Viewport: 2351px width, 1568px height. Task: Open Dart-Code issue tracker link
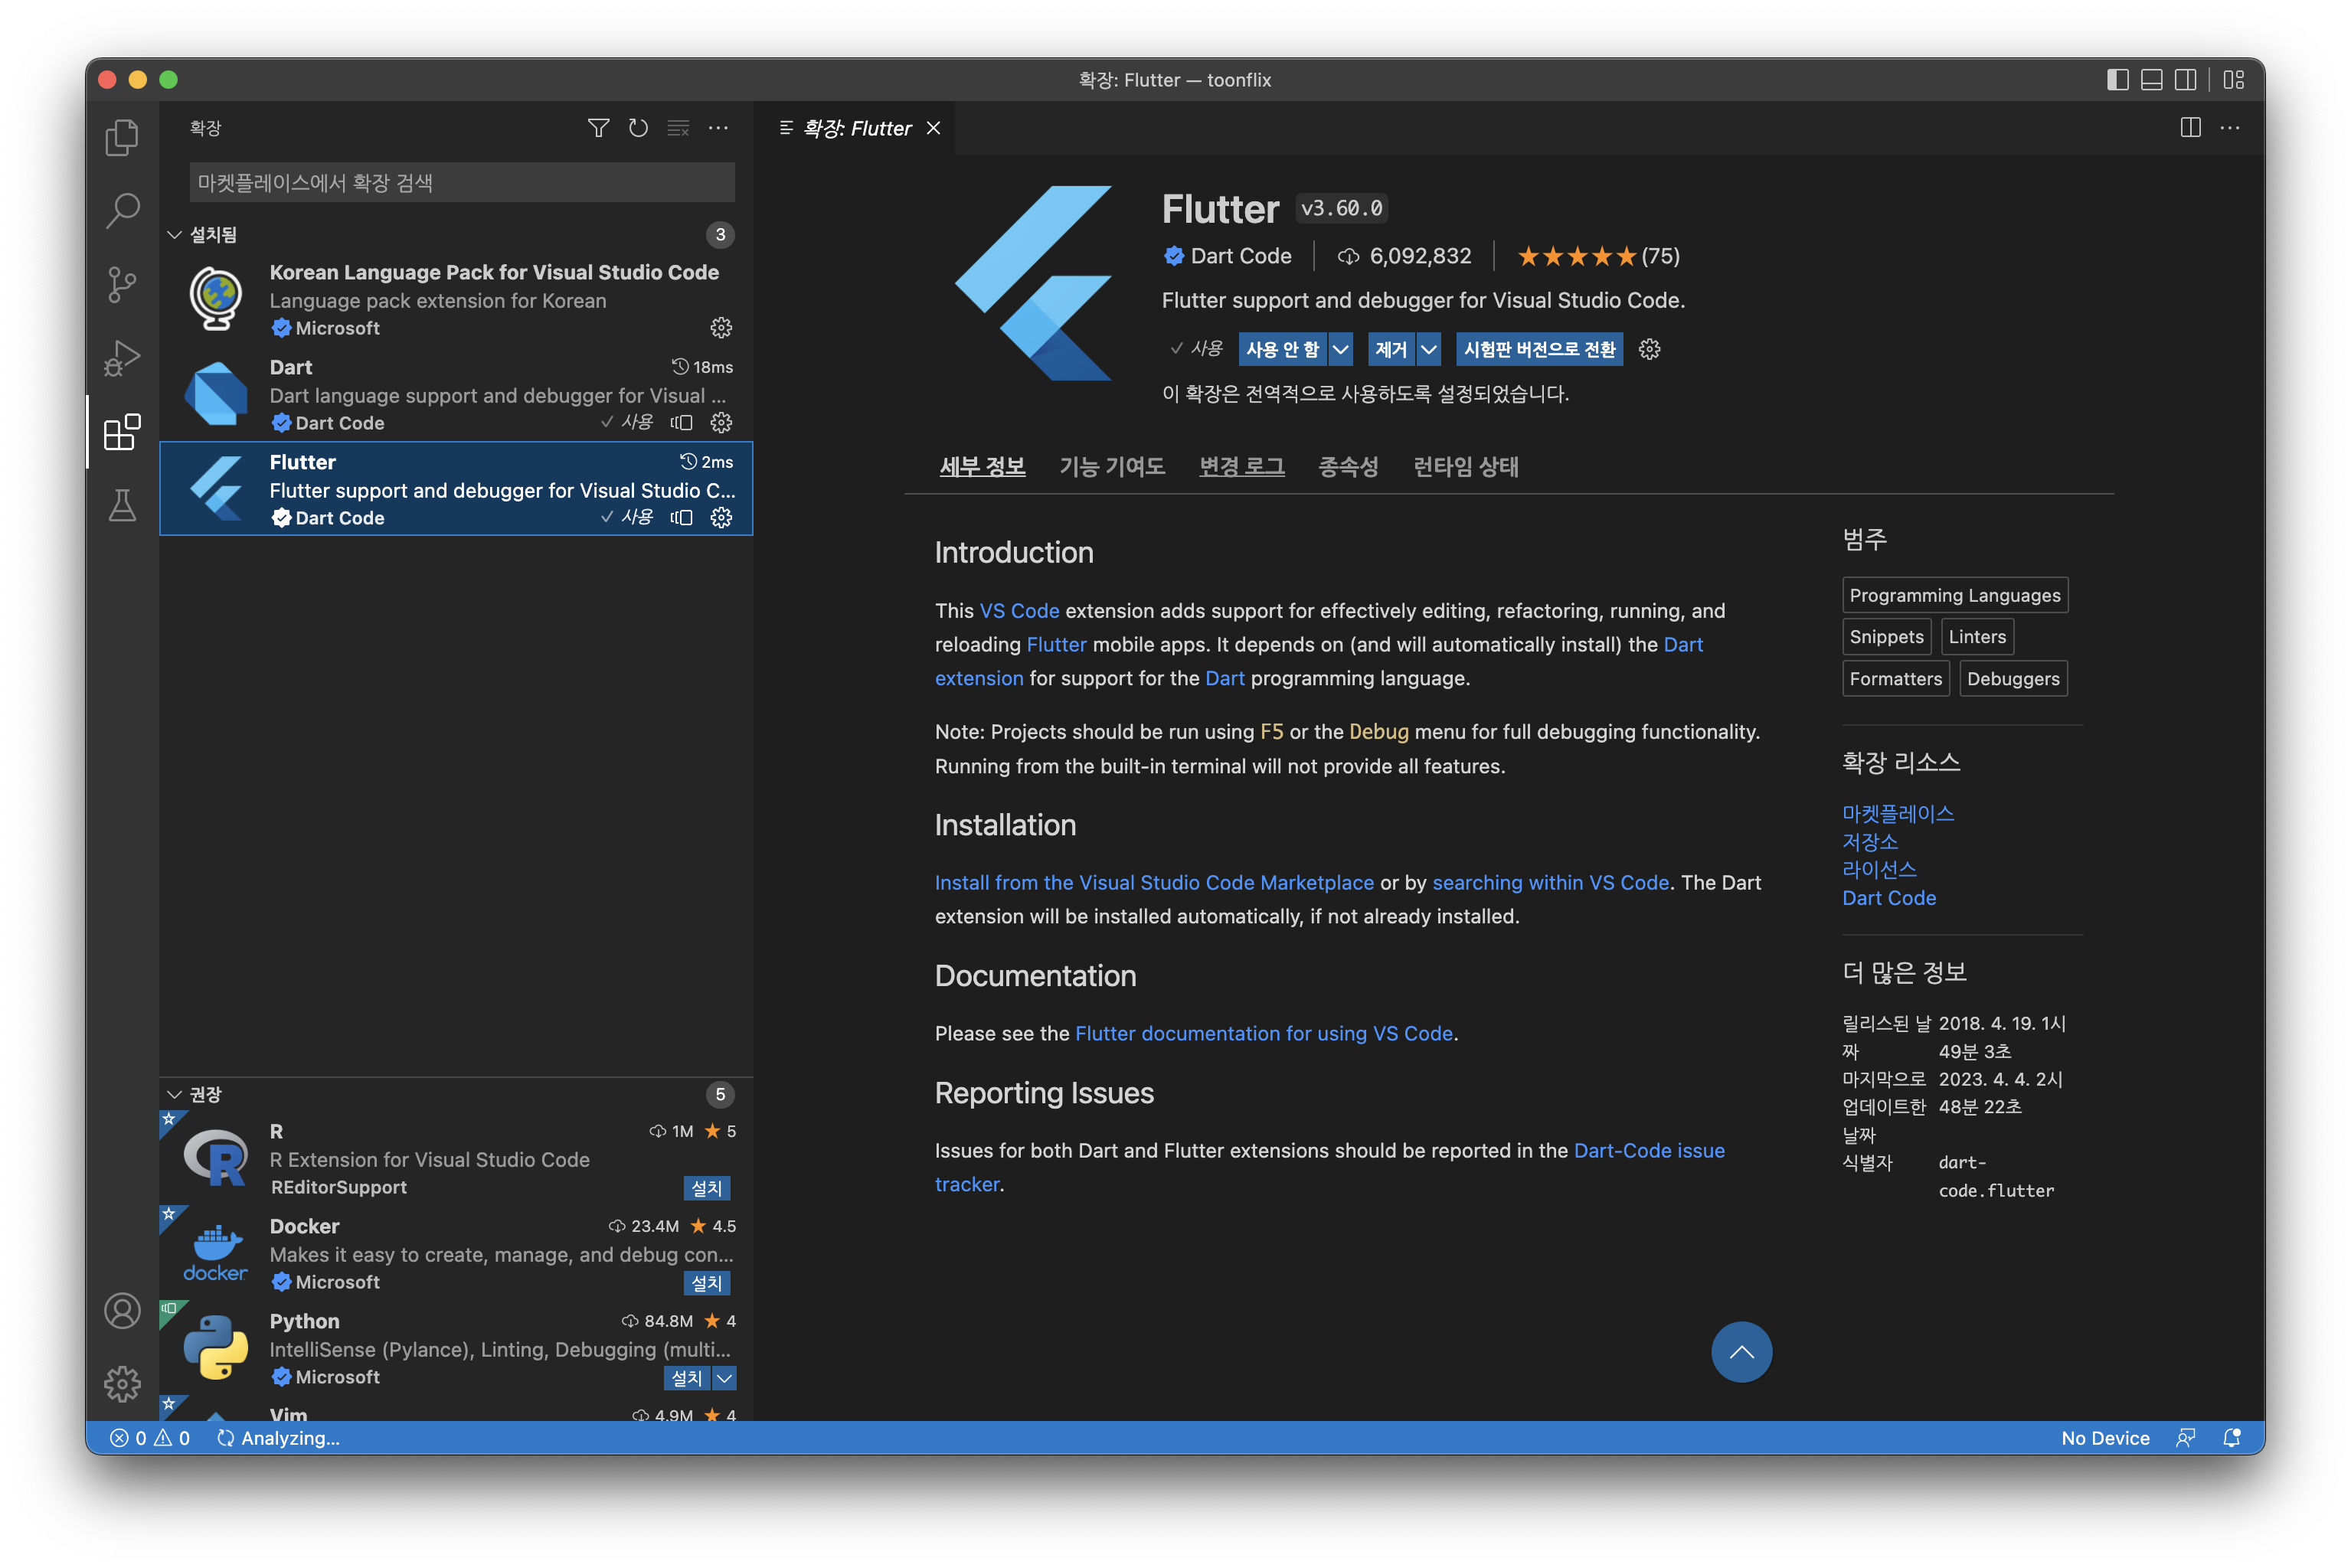click(x=1649, y=1151)
